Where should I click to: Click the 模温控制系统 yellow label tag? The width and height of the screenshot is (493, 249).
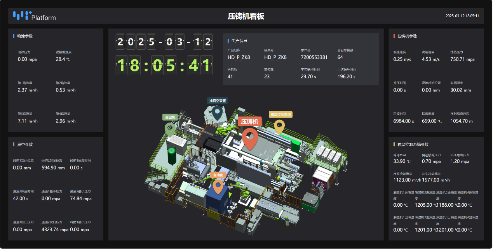click(280, 114)
